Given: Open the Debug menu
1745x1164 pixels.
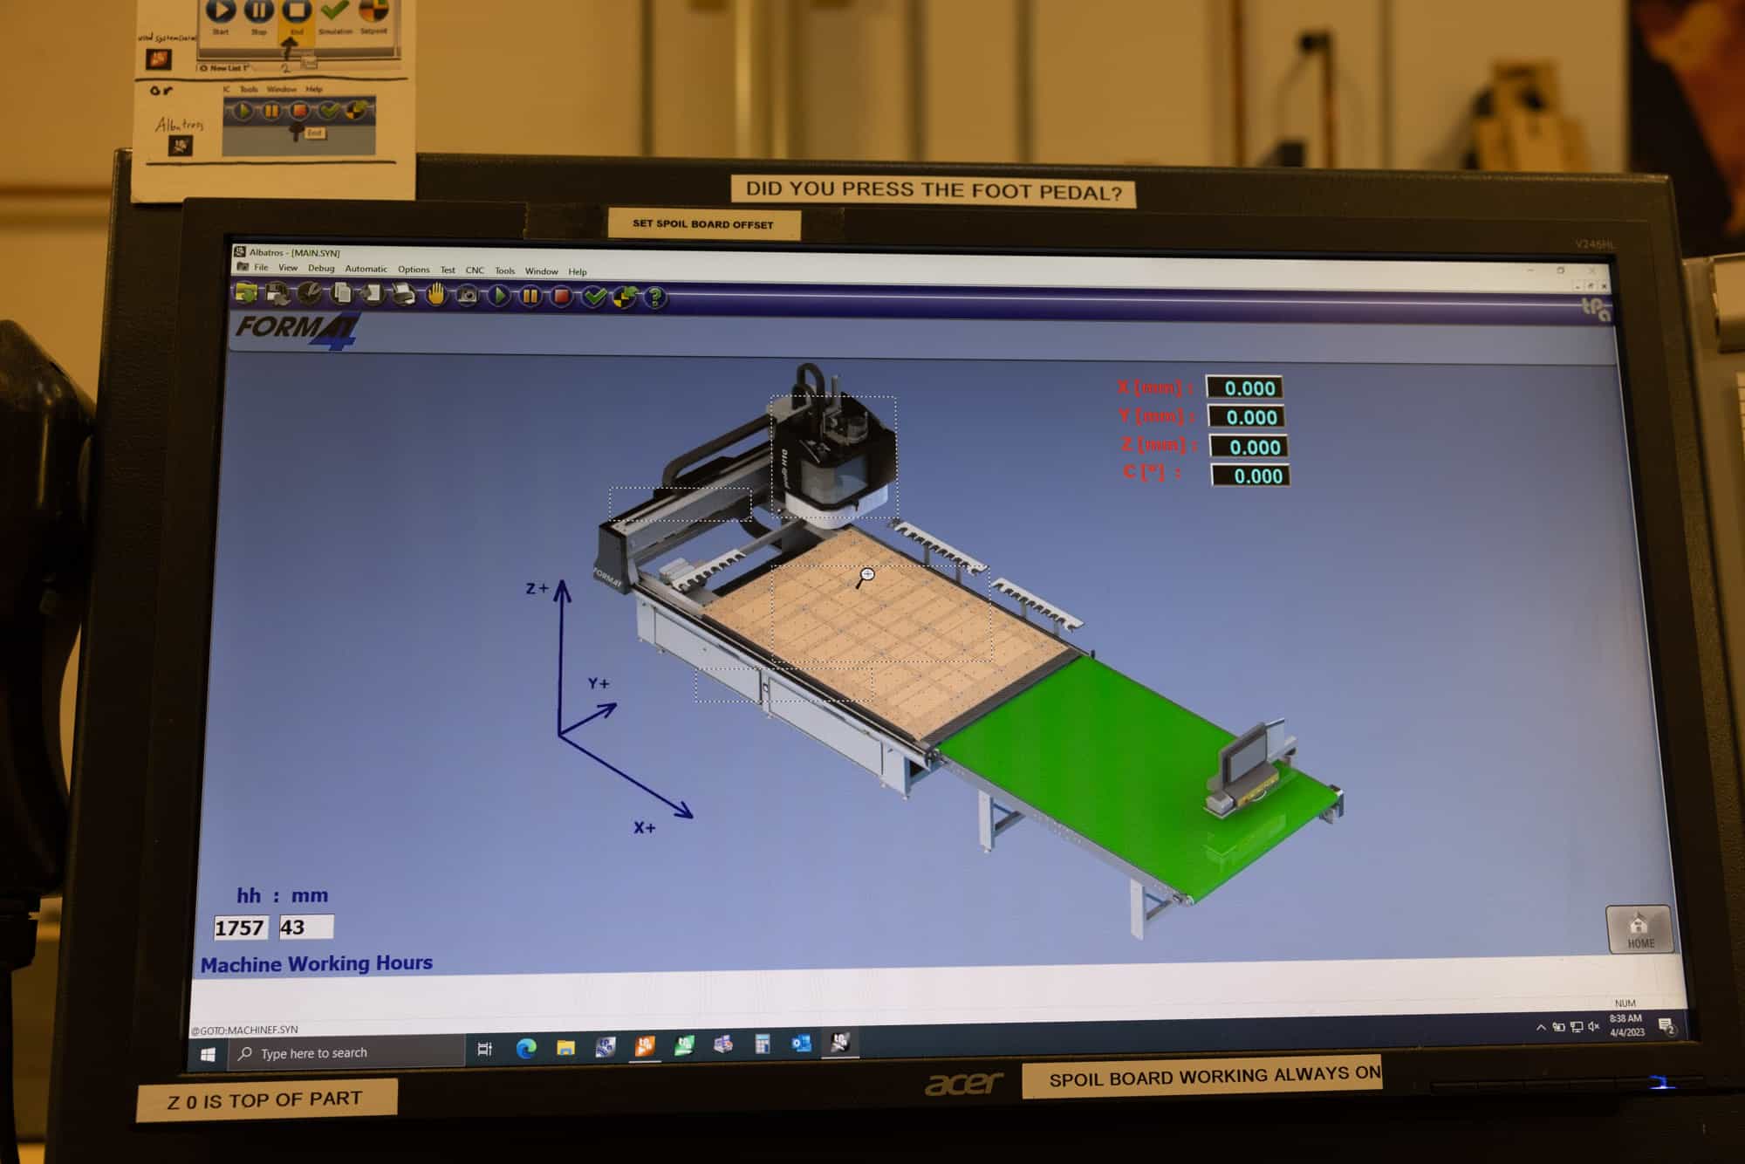Looking at the screenshot, I should (321, 269).
